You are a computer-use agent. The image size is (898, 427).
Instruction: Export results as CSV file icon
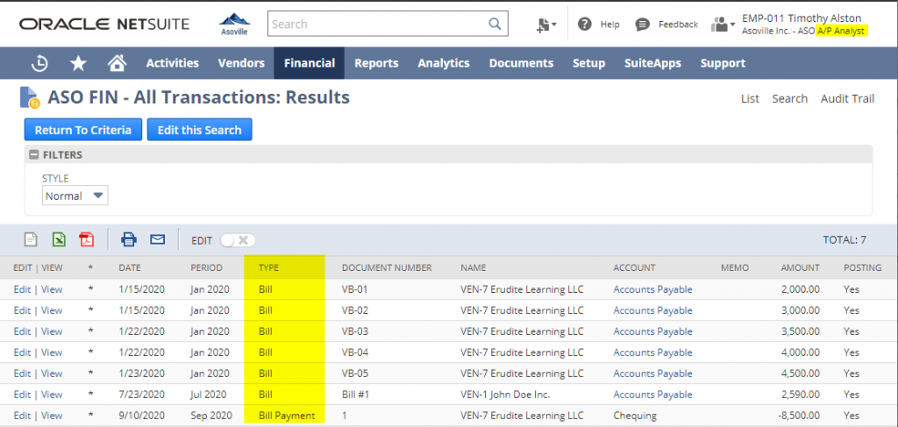pos(31,239)
